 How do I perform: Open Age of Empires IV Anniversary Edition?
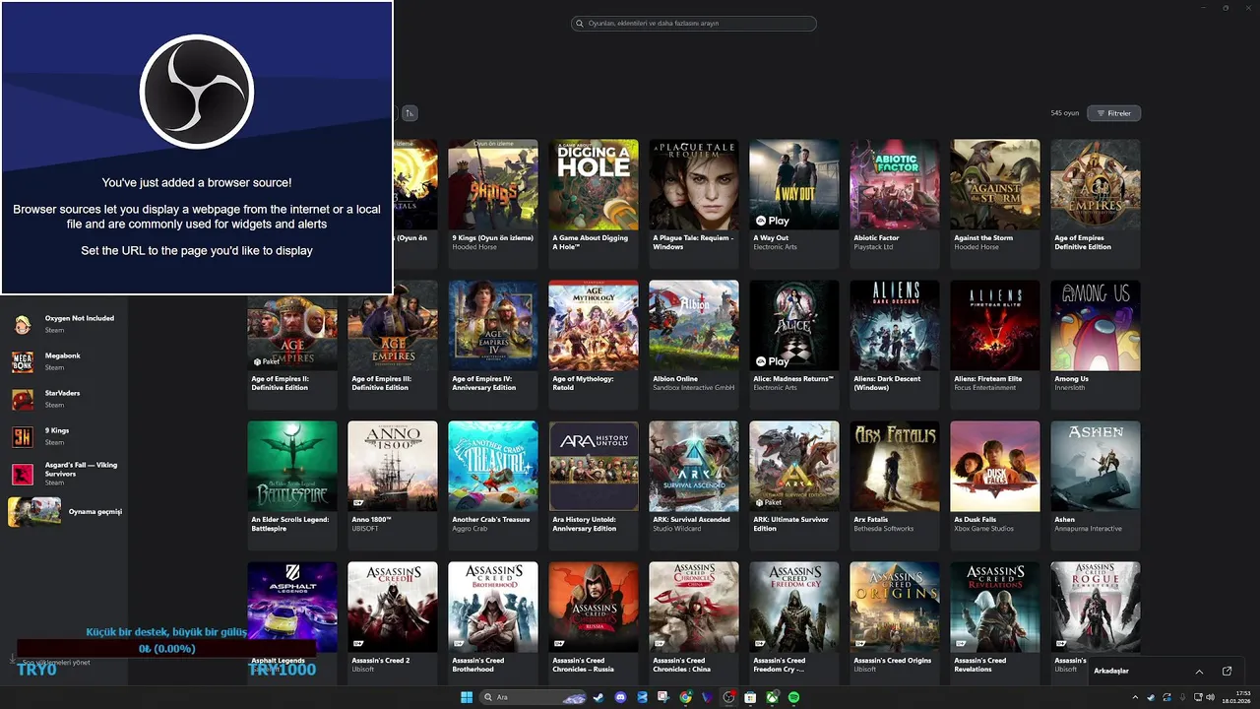click(x=493, y=325)
